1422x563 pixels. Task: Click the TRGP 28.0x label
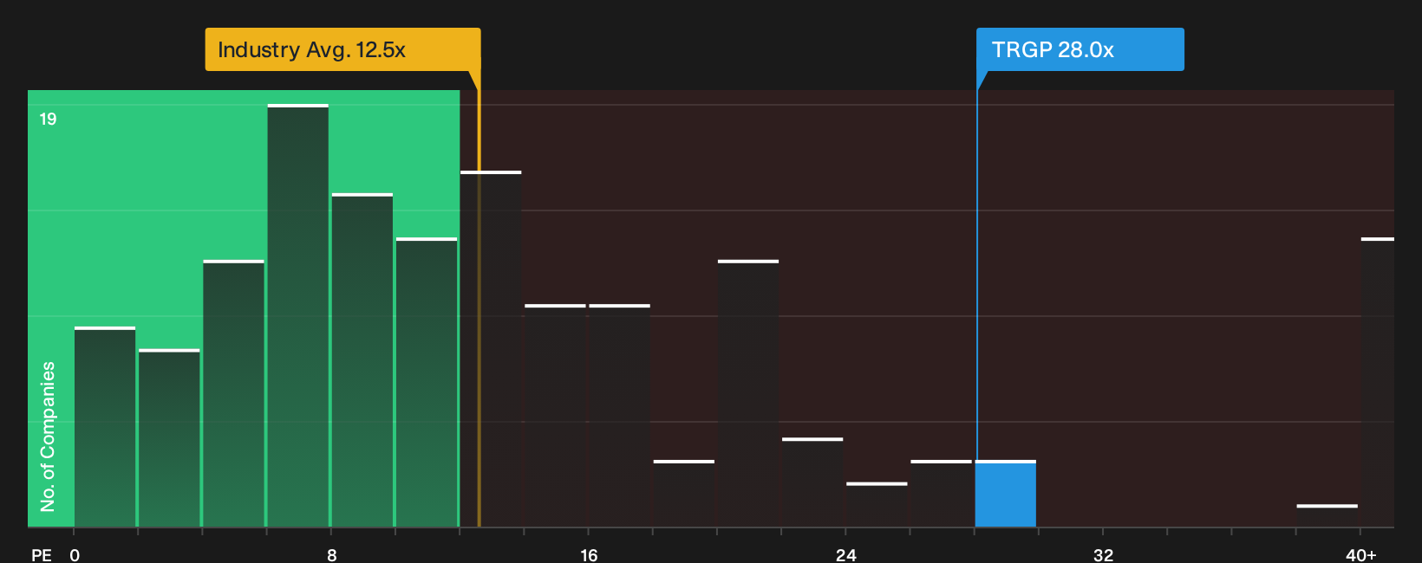pyautogui.click(x=1080, y=49)
